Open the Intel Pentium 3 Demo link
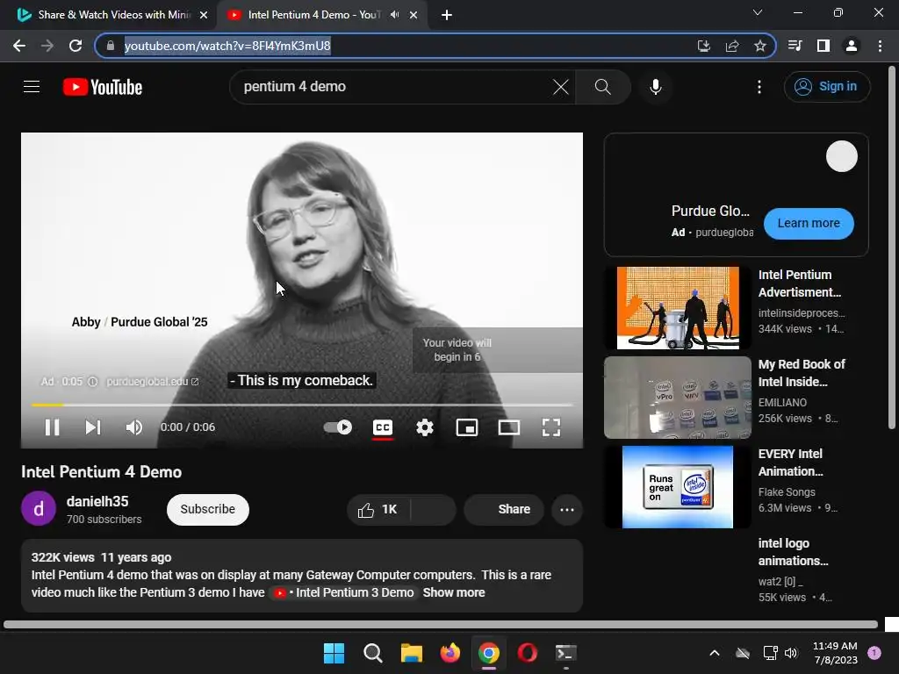Viewport: 899px width, 674px height. point(343,592)
